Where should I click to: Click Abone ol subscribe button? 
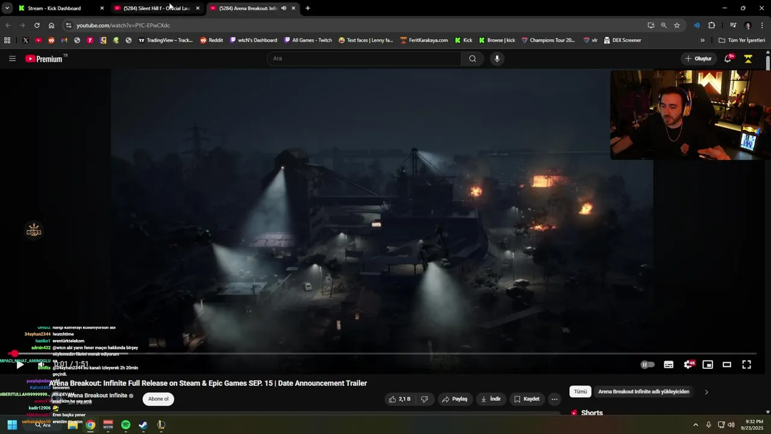coord(158,399)
